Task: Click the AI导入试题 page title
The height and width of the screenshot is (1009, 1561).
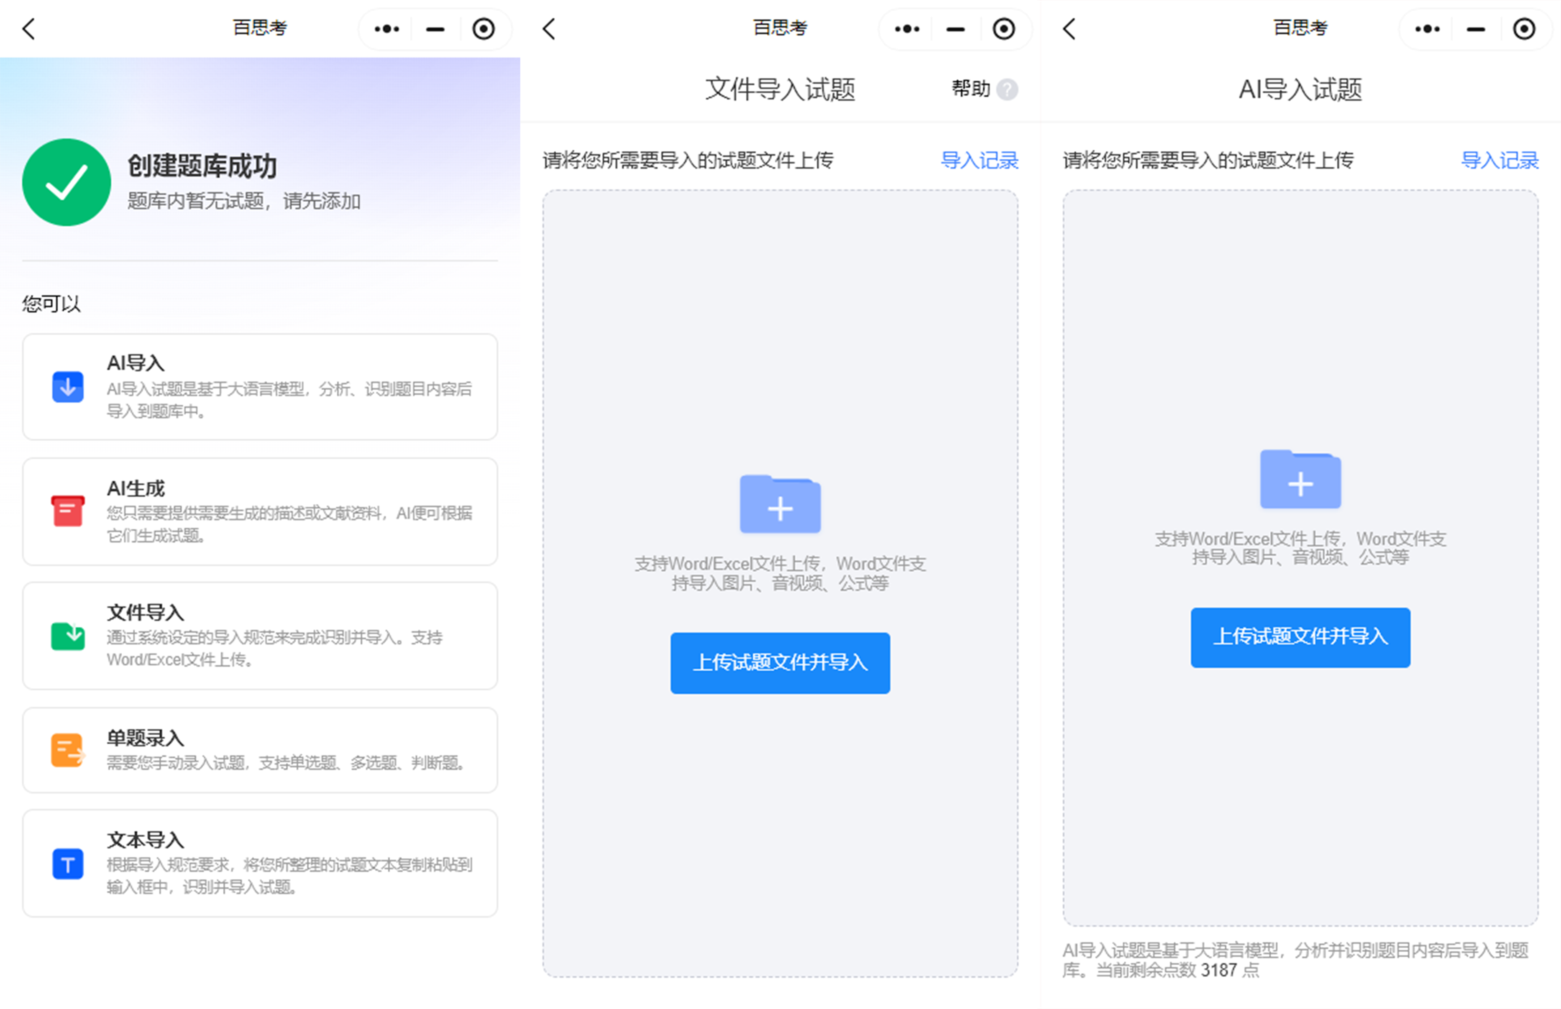Action: pyautogui.click(x=1300, y=89)
